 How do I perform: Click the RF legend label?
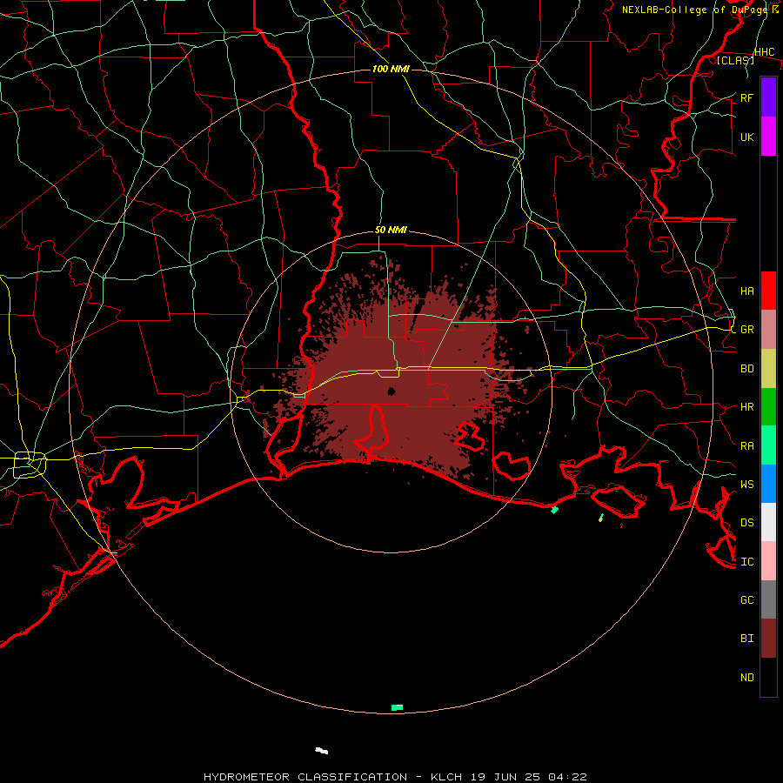746,97
